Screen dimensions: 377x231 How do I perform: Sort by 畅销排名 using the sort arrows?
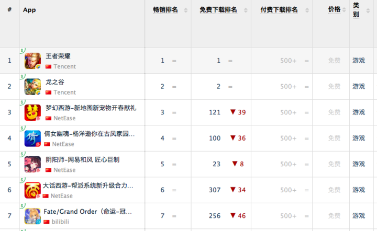pos(185,10)
